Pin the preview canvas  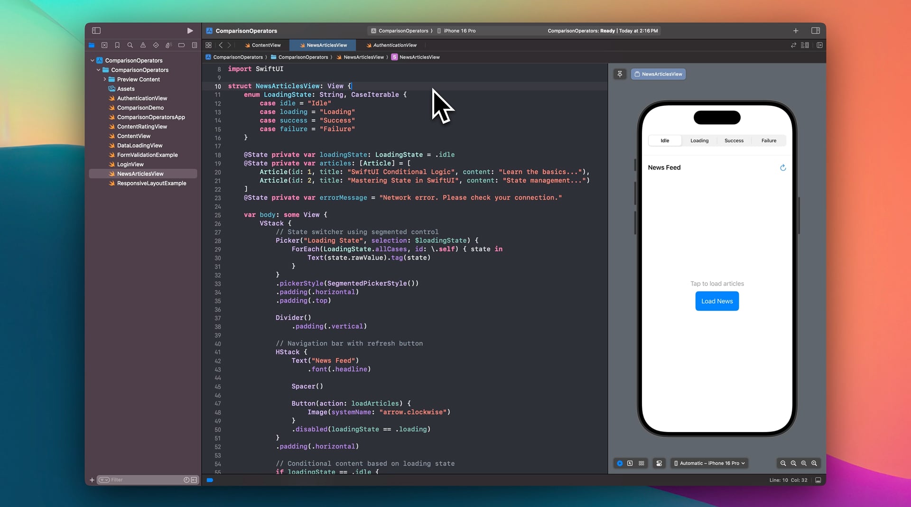(x=620, y=74)
